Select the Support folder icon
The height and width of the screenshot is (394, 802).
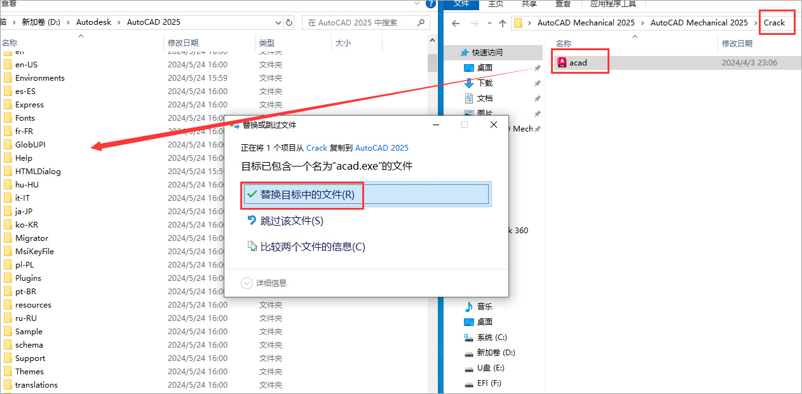click(8, 358)
